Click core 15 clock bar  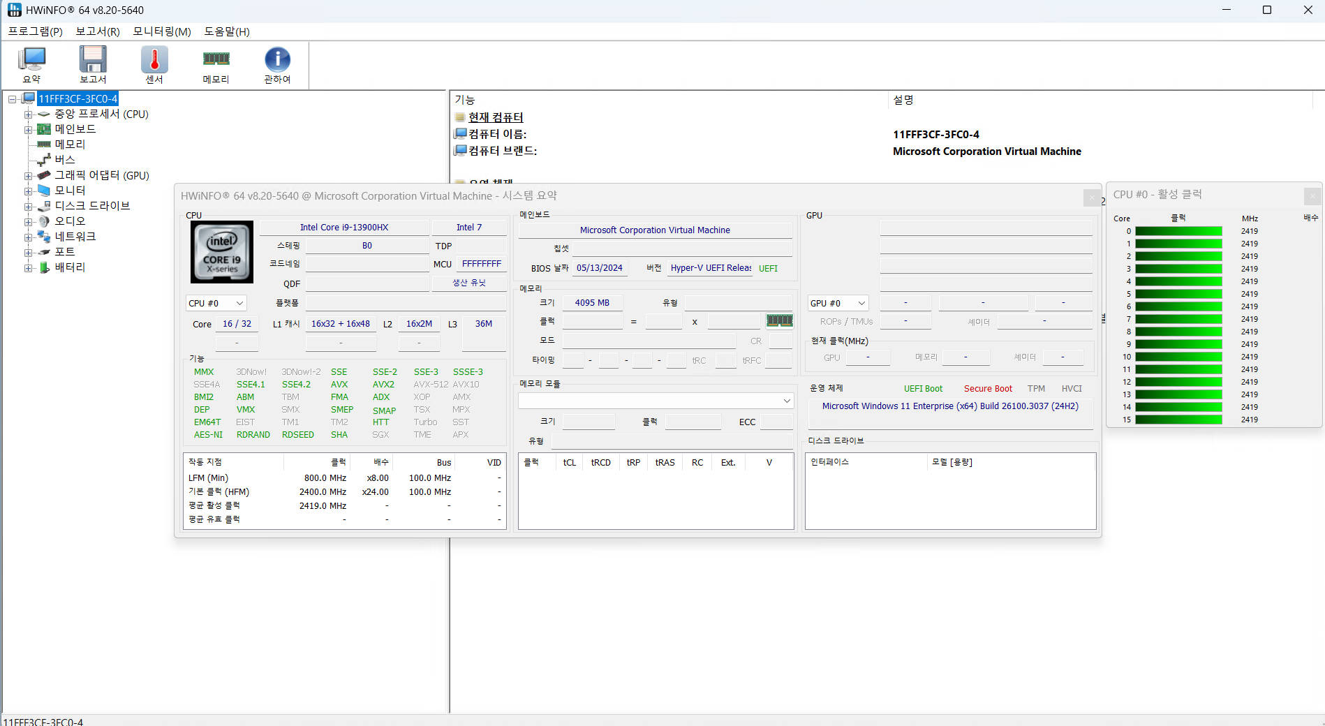(1178, 420)
